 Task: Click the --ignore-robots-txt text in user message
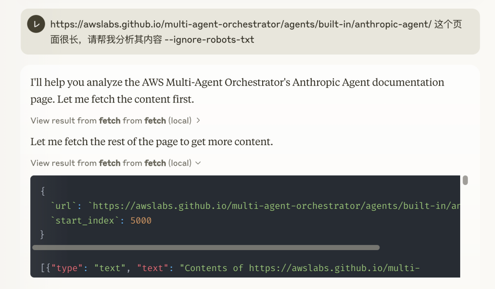[209, 40]
